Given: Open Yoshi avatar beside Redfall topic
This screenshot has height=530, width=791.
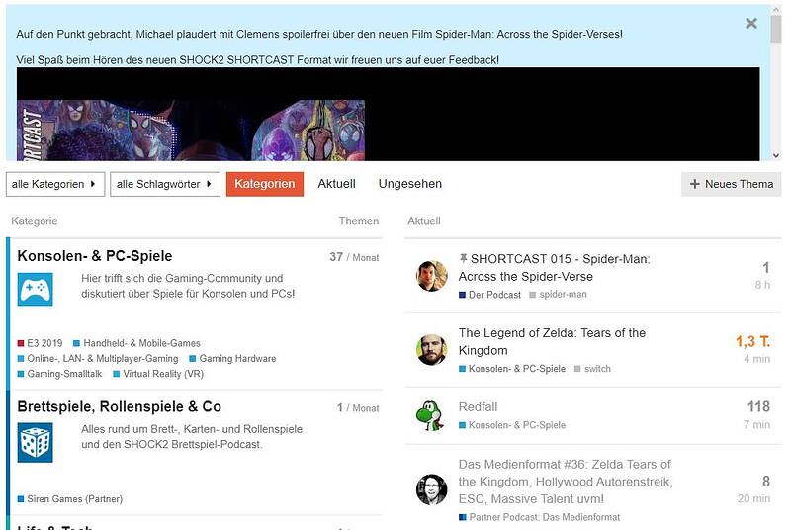Looking at the screenshot, I should (432, 415).
